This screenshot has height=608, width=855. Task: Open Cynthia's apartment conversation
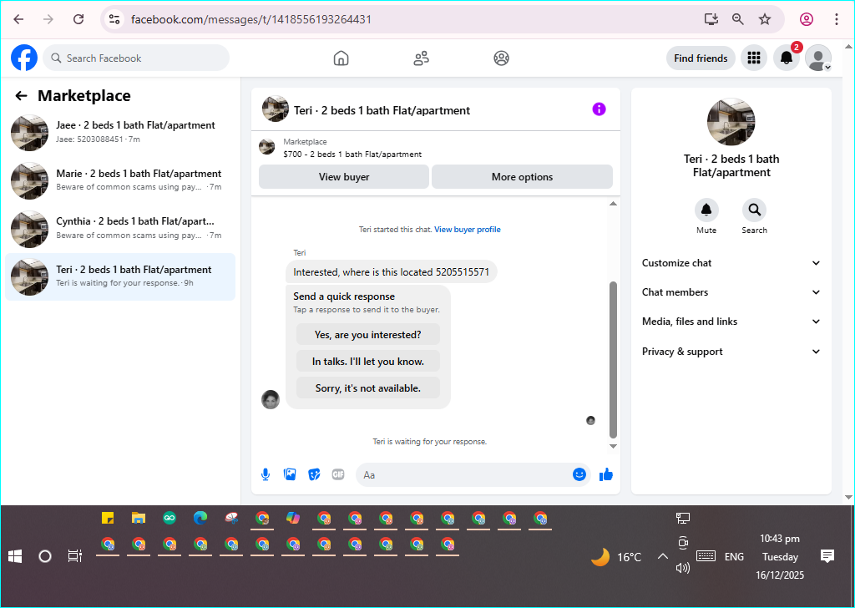click(120, 229)
